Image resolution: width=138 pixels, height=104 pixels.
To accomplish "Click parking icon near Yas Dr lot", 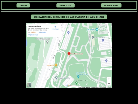I will click(x=68, y=33).
